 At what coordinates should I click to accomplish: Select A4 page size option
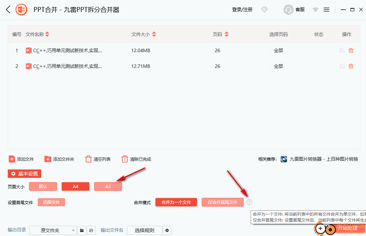point(76,186)
